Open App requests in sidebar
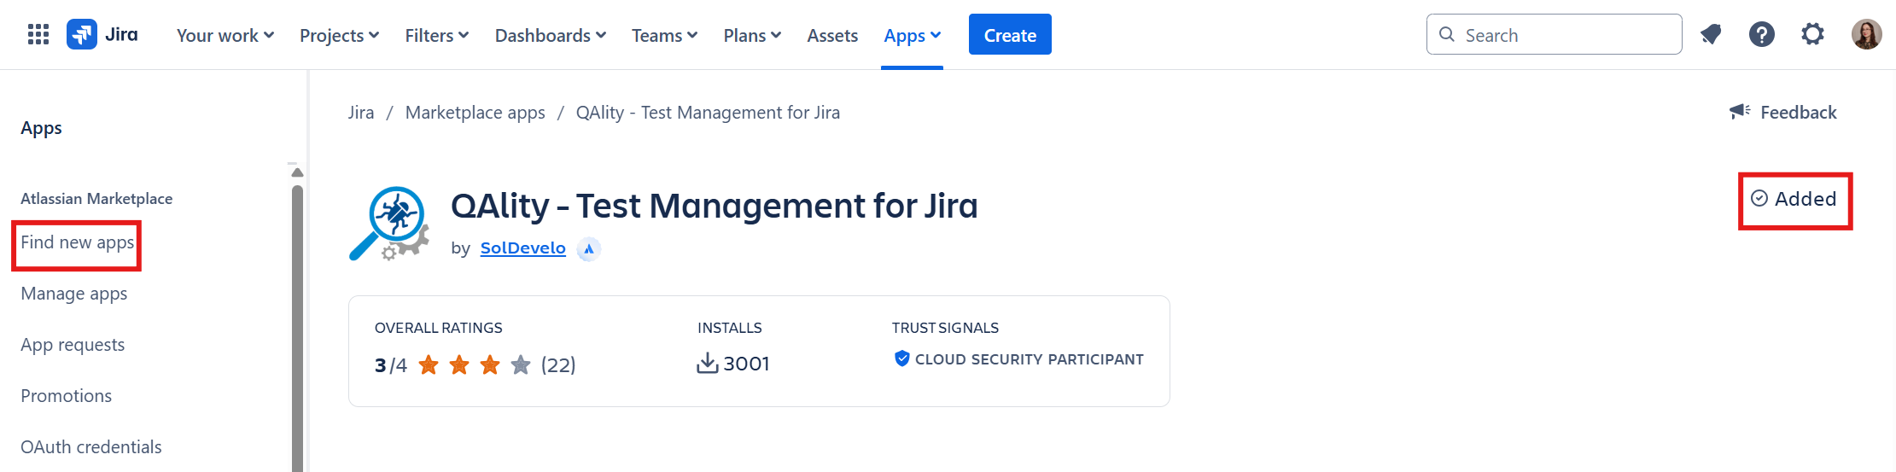 [73, 345]
